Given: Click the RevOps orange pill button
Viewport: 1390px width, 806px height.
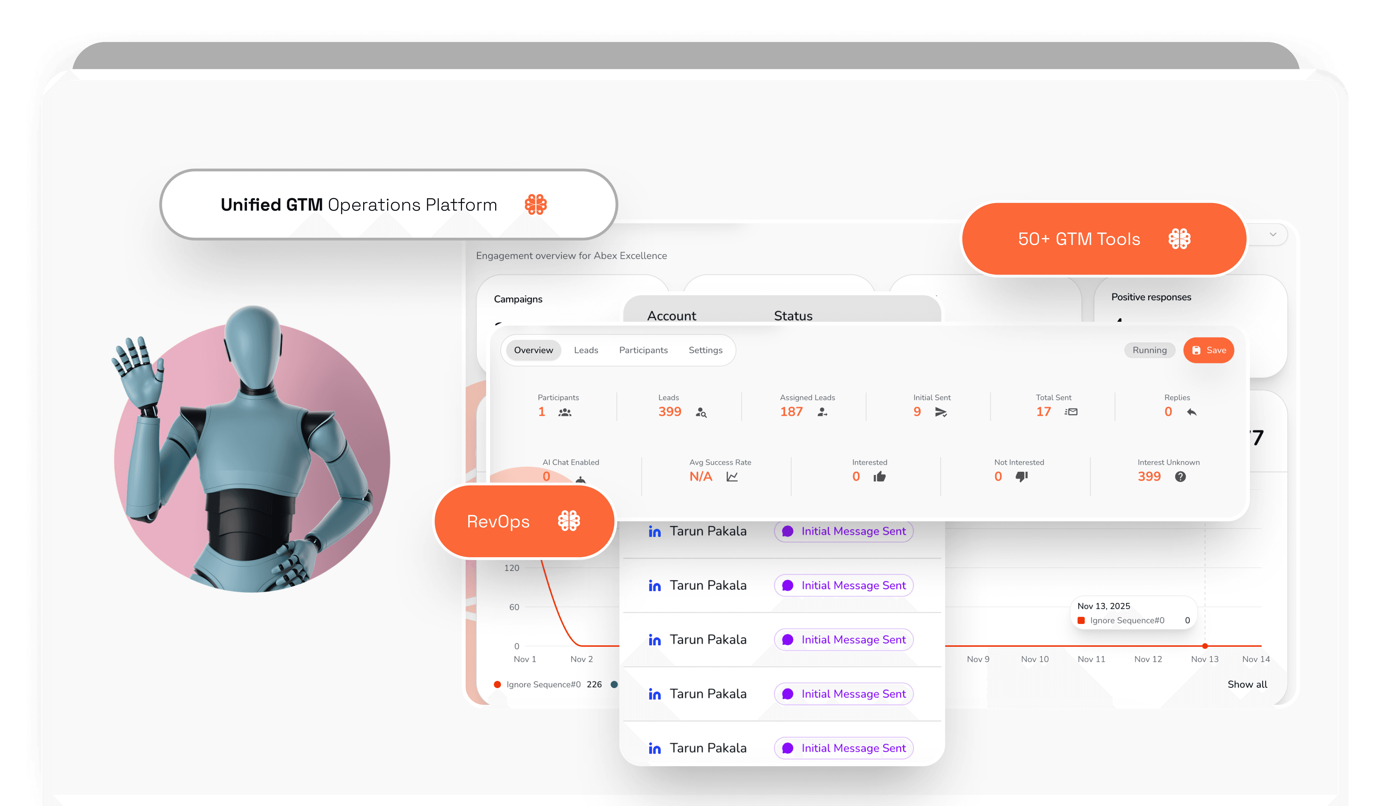Looking at the screenshot, I should pos(524,521).
